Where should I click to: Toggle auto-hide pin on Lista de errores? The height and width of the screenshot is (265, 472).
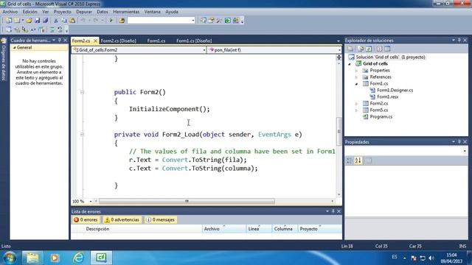pyautogui.click(x=333, y=211)
